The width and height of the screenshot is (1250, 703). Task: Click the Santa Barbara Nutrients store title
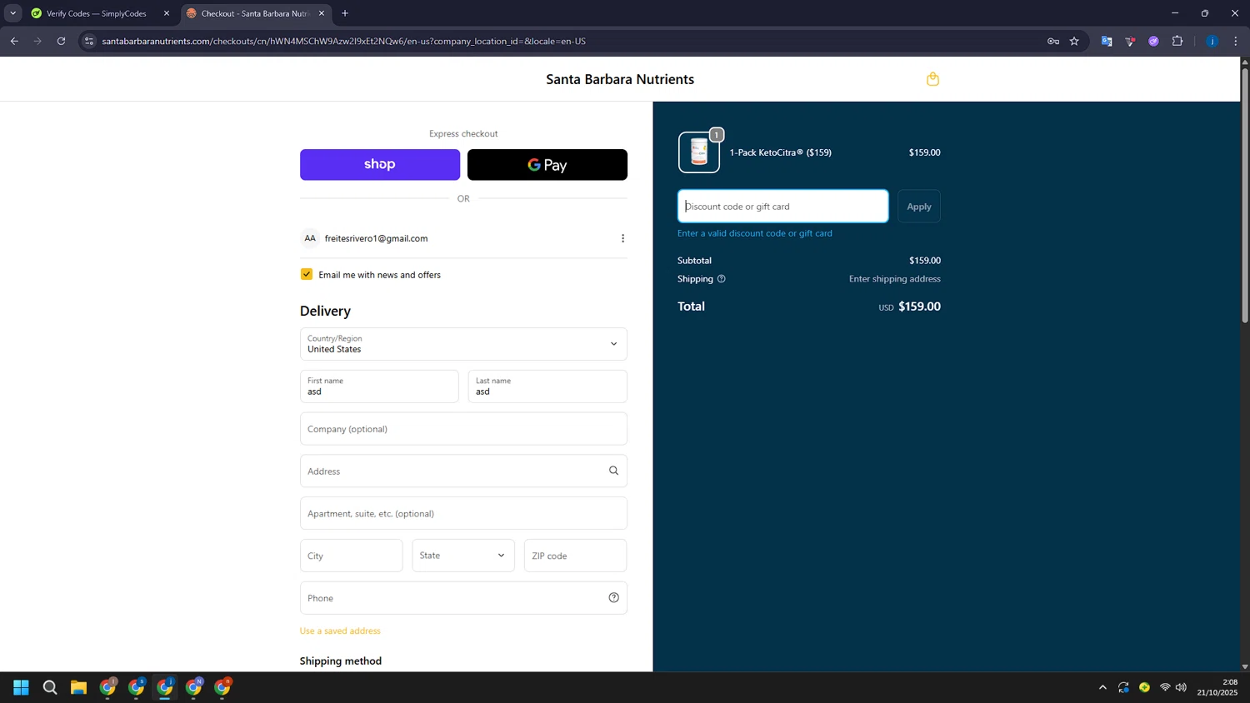click(x=620, y=79)
